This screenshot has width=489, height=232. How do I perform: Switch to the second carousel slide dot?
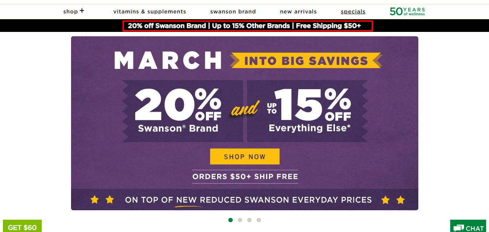tap(240, 220)
